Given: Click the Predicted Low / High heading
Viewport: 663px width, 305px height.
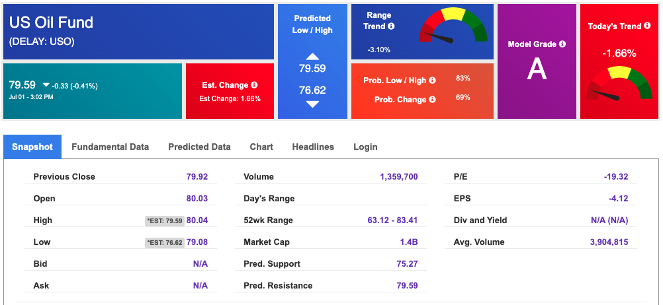Looking at the screenshot, I should (312, 24).
